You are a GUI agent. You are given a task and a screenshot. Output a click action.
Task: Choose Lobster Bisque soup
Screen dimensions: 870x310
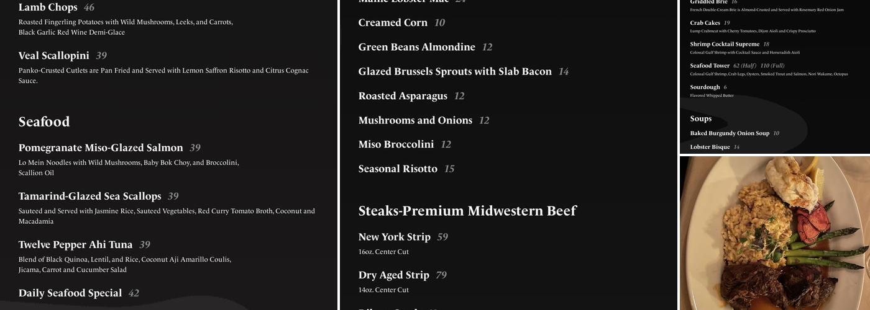click(x=710, y=147)
